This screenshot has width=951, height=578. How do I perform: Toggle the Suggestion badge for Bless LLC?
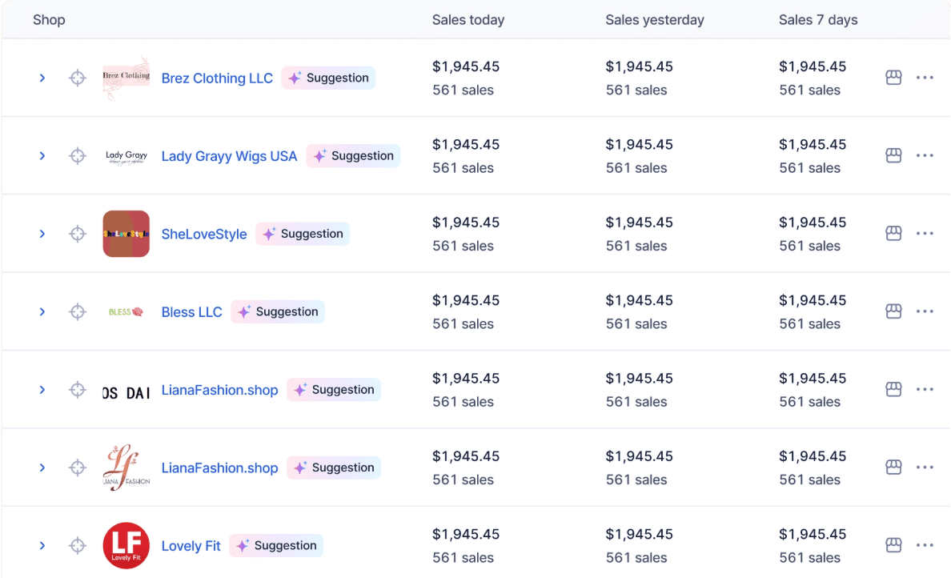[278, 311]
